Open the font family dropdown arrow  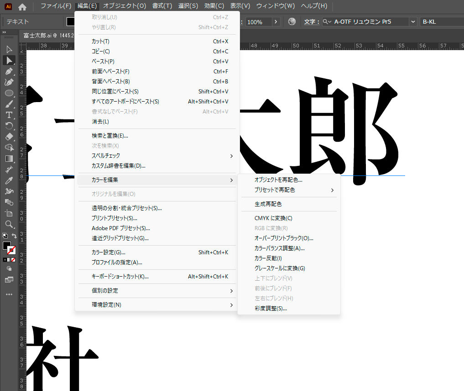[x=413, y=21]
